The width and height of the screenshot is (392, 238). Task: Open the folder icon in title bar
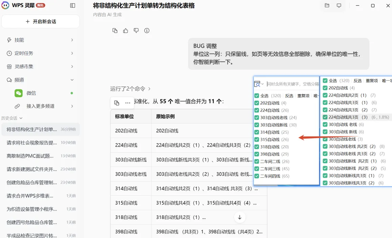coord(327,5)
